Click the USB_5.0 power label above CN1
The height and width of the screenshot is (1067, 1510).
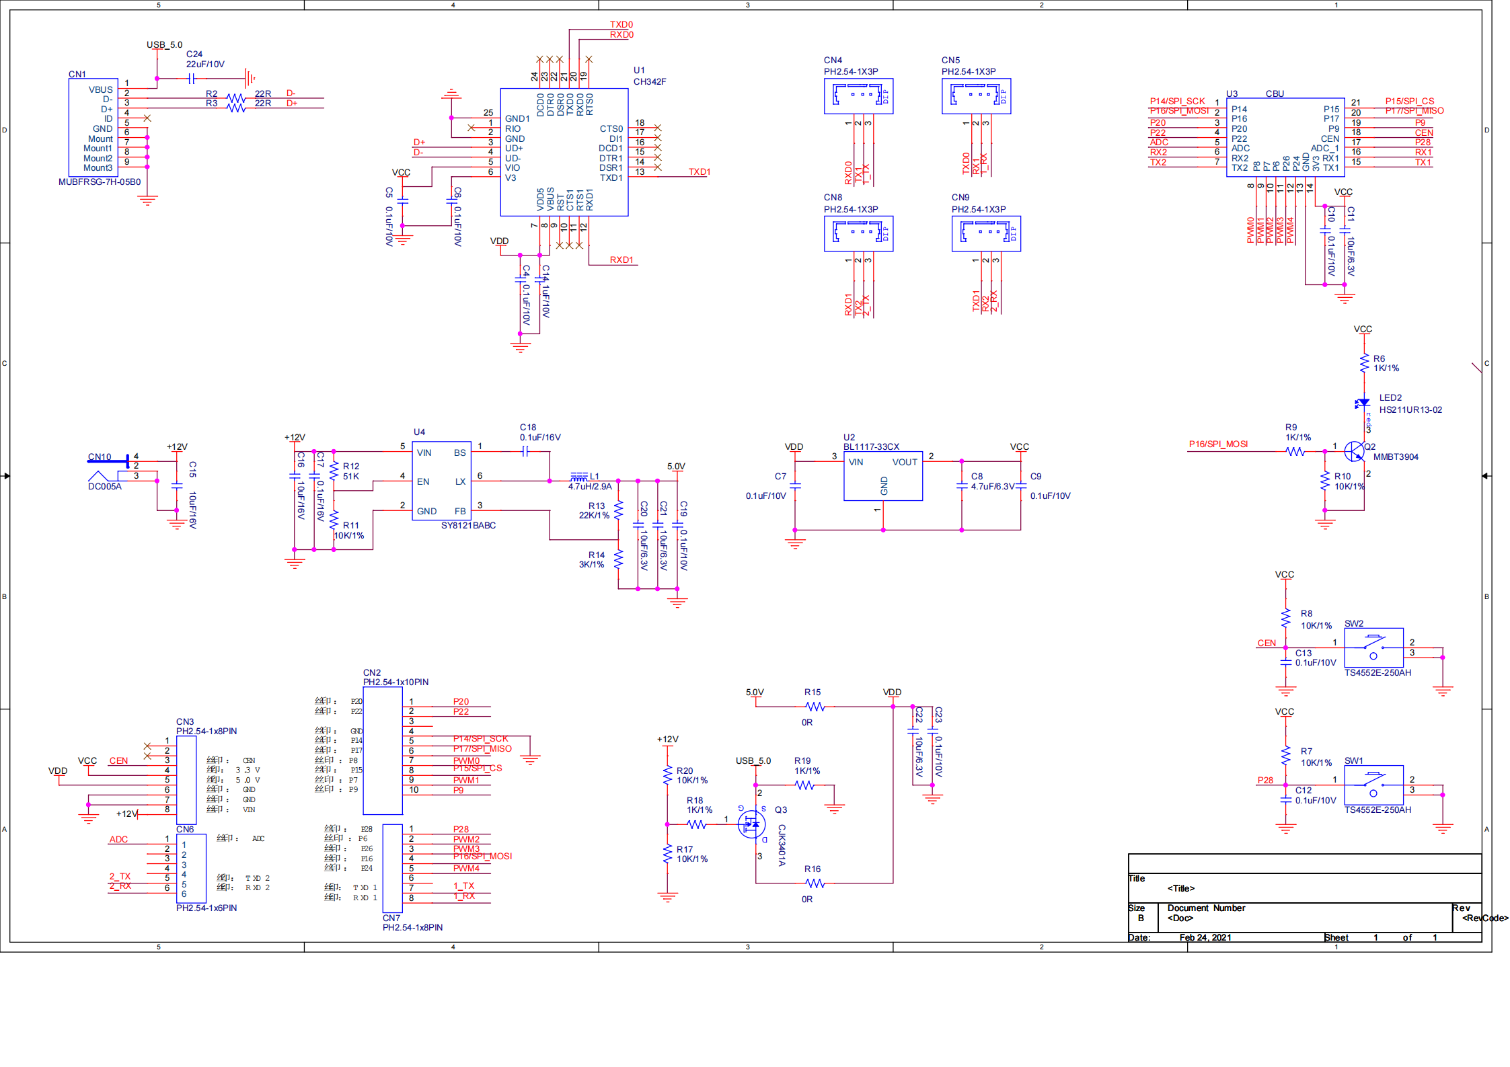pos(165,45)
